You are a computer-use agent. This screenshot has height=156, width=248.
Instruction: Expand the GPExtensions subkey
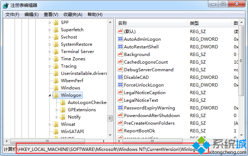coord(57,110)
